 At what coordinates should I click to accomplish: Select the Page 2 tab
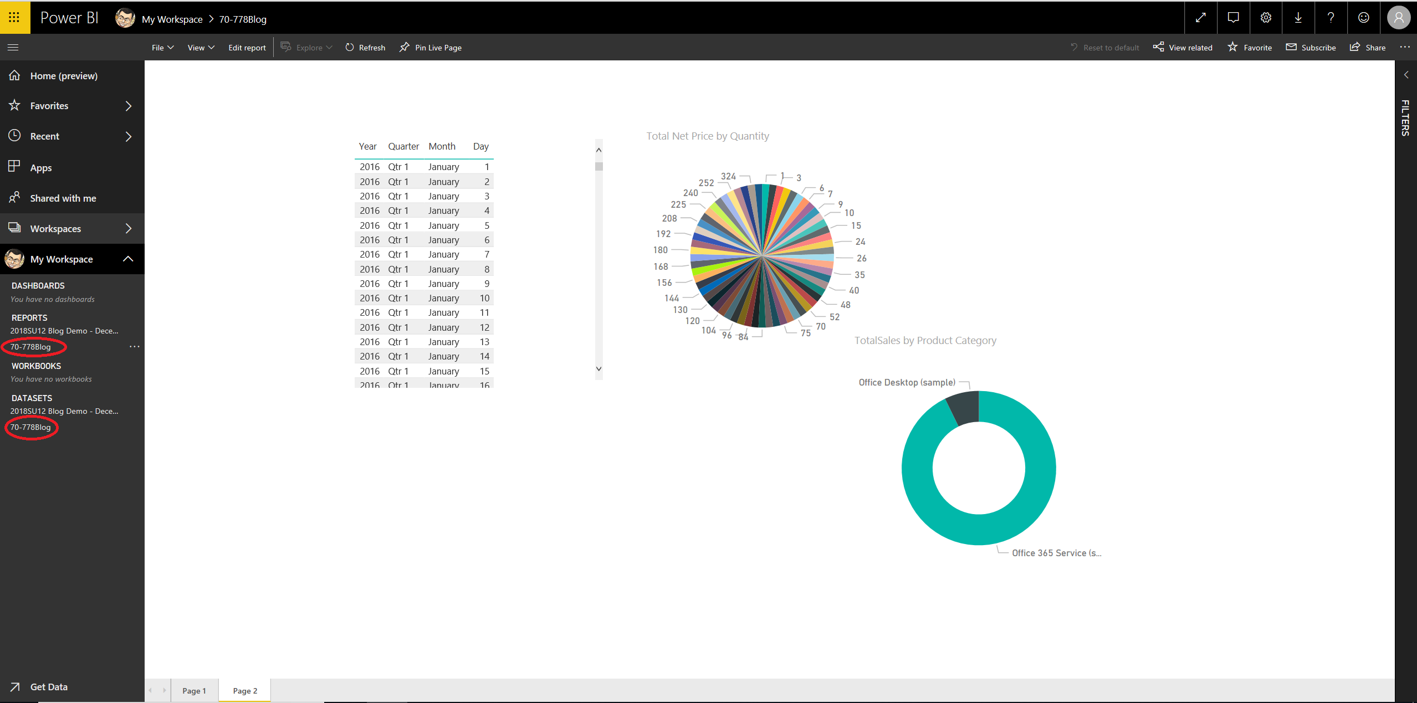click(x=245, y=691)
